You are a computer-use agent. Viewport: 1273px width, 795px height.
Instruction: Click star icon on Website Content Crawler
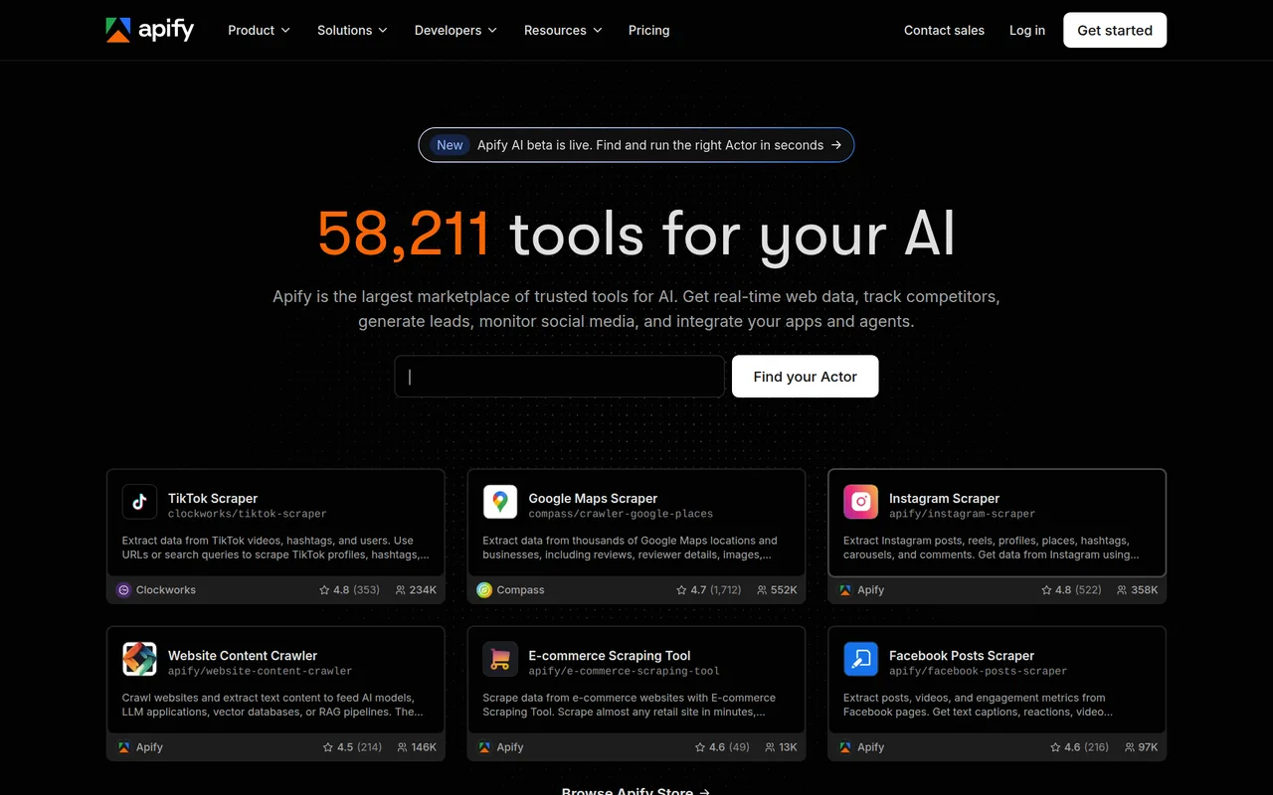pyautogui.click(x=328, y=747)
